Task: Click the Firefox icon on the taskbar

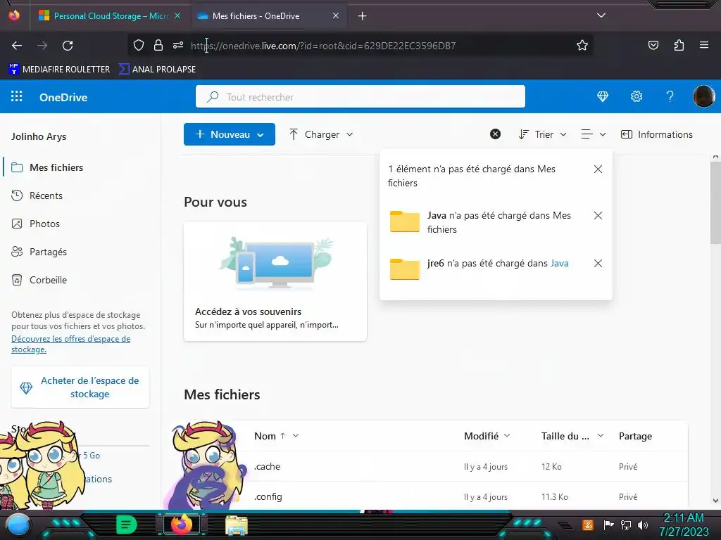Action: click(181, 524)
